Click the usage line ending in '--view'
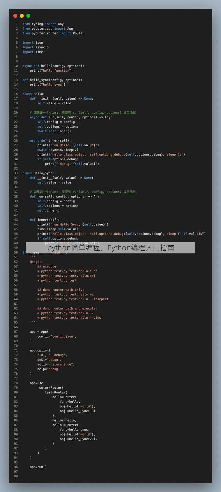 click(69, 318)
